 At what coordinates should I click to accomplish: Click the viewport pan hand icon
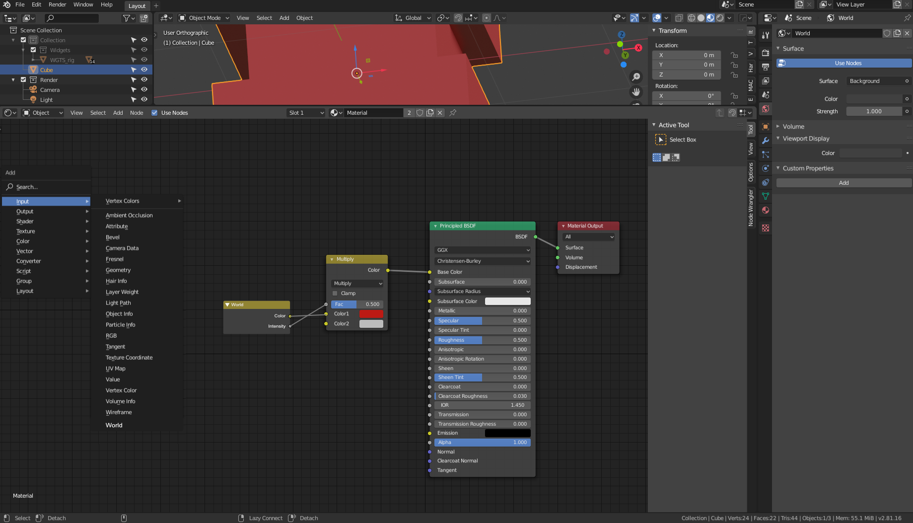click(x=636, y=92)
